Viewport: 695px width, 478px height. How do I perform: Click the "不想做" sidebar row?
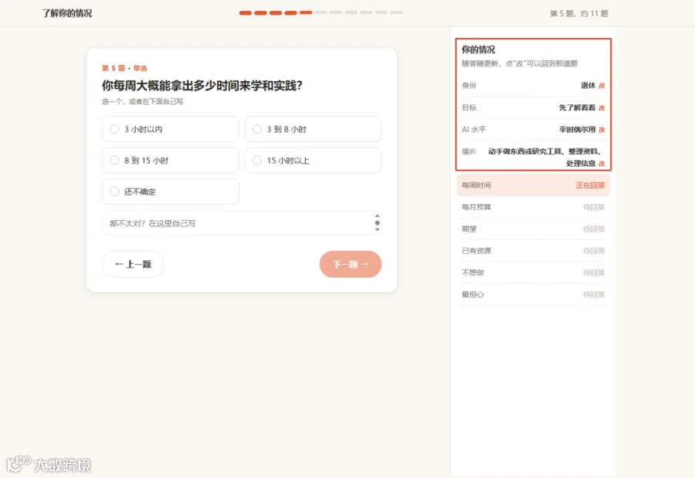pos(533,273)
